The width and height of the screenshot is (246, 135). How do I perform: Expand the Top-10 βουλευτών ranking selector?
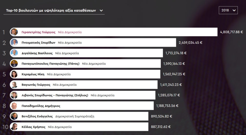coord(51,11)
